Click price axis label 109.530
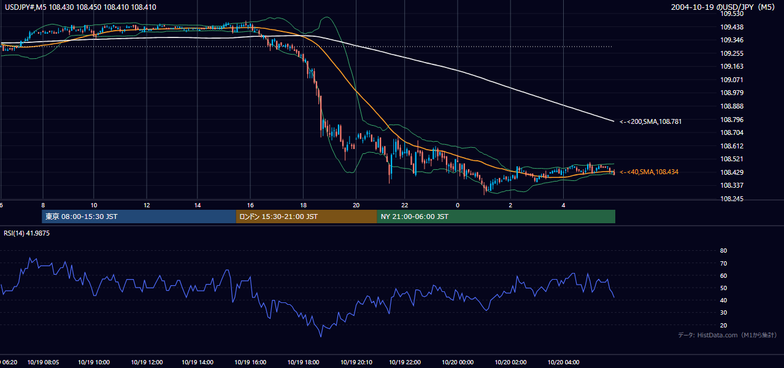The image size is (784, 368). 731,13
